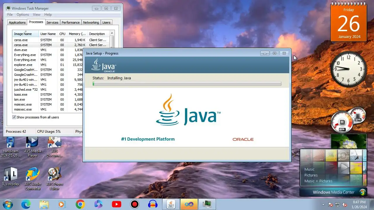
Task: Select the jusched.exe *32 process row
Action: click(48, 90)
